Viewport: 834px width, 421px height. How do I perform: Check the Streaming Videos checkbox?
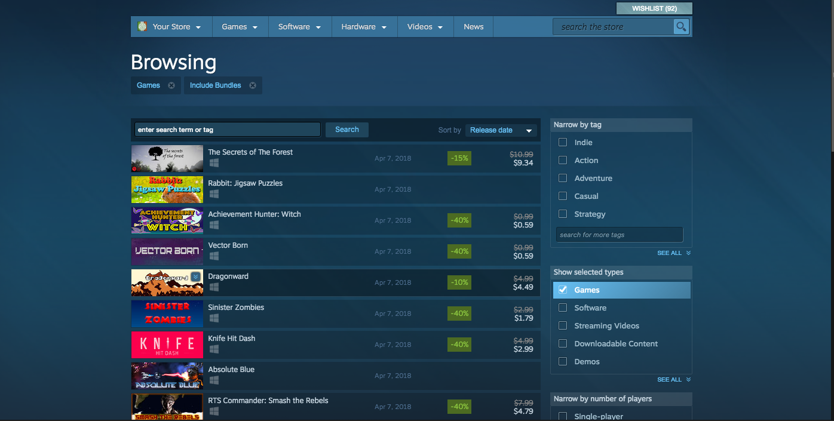pyautogui.click(x=562, y=325)
